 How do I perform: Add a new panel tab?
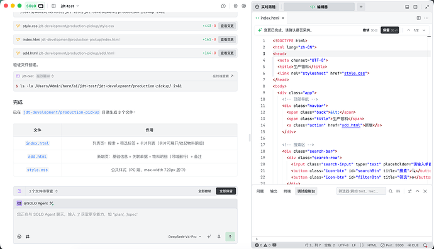tap(361, 7)
